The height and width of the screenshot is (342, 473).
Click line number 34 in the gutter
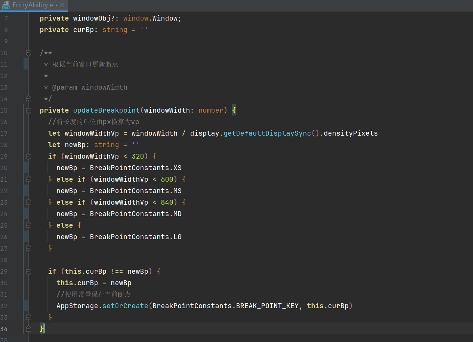coord(4,329)
